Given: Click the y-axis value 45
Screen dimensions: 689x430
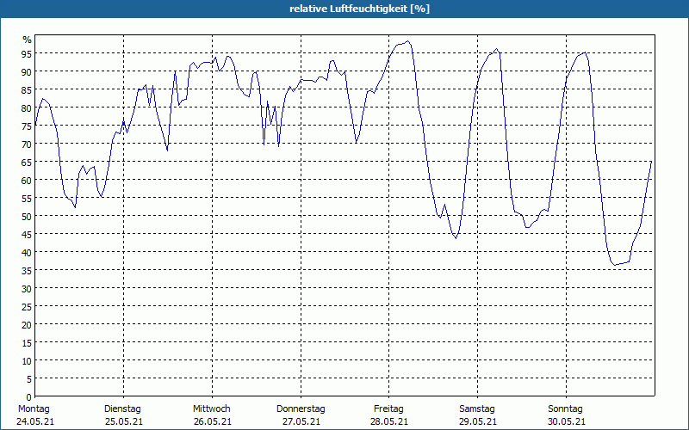Looking at the screenshot, I should 27,234.
